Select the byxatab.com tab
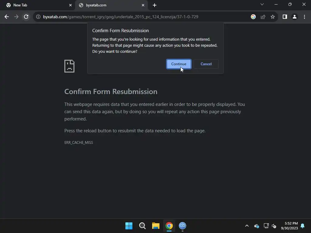Viewport: 311px width, 233px height. 111,5
